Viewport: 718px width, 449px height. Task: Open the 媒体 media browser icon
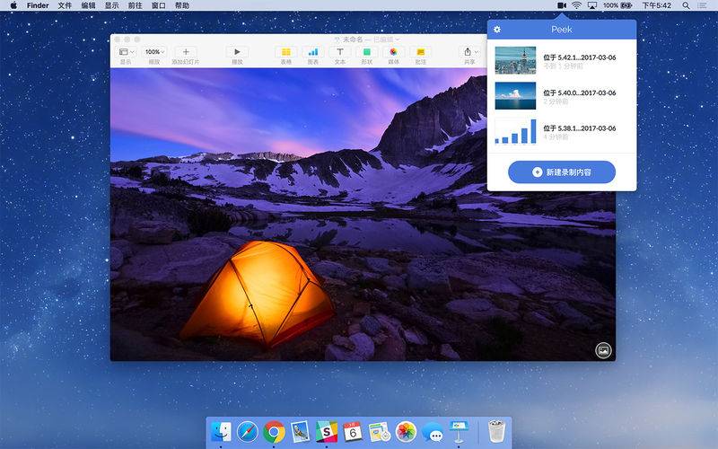click(x=393, y=53)
